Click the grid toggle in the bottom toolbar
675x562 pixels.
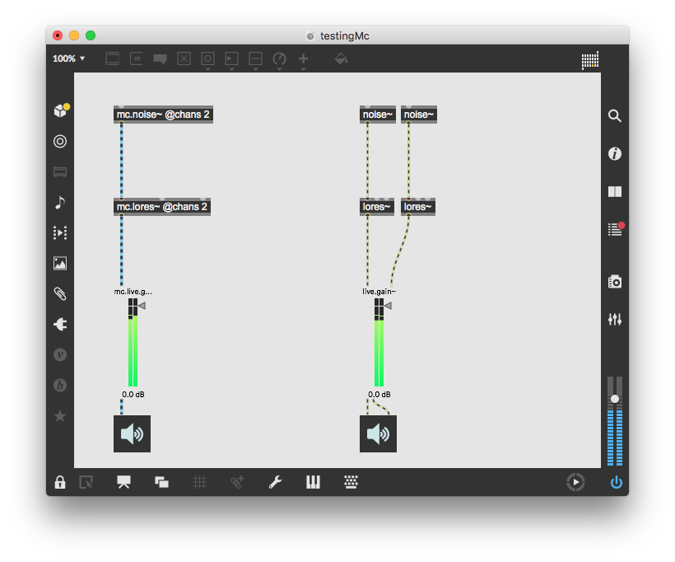198,482
